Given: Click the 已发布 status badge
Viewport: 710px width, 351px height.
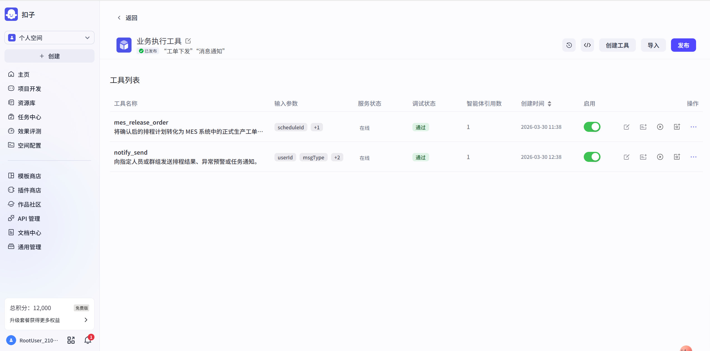Looking at the screenshot, I should coord(148,51).
